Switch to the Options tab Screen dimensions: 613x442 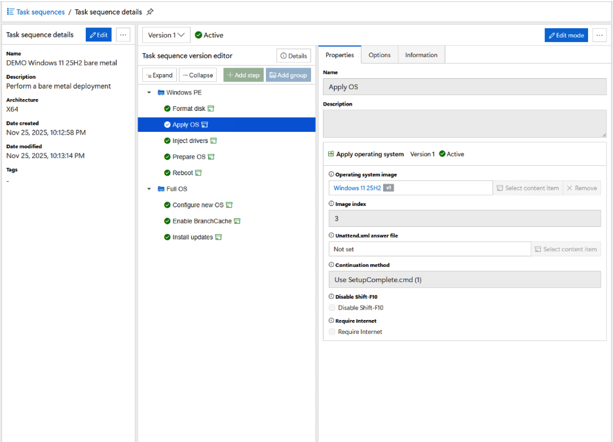pos(379,55)
